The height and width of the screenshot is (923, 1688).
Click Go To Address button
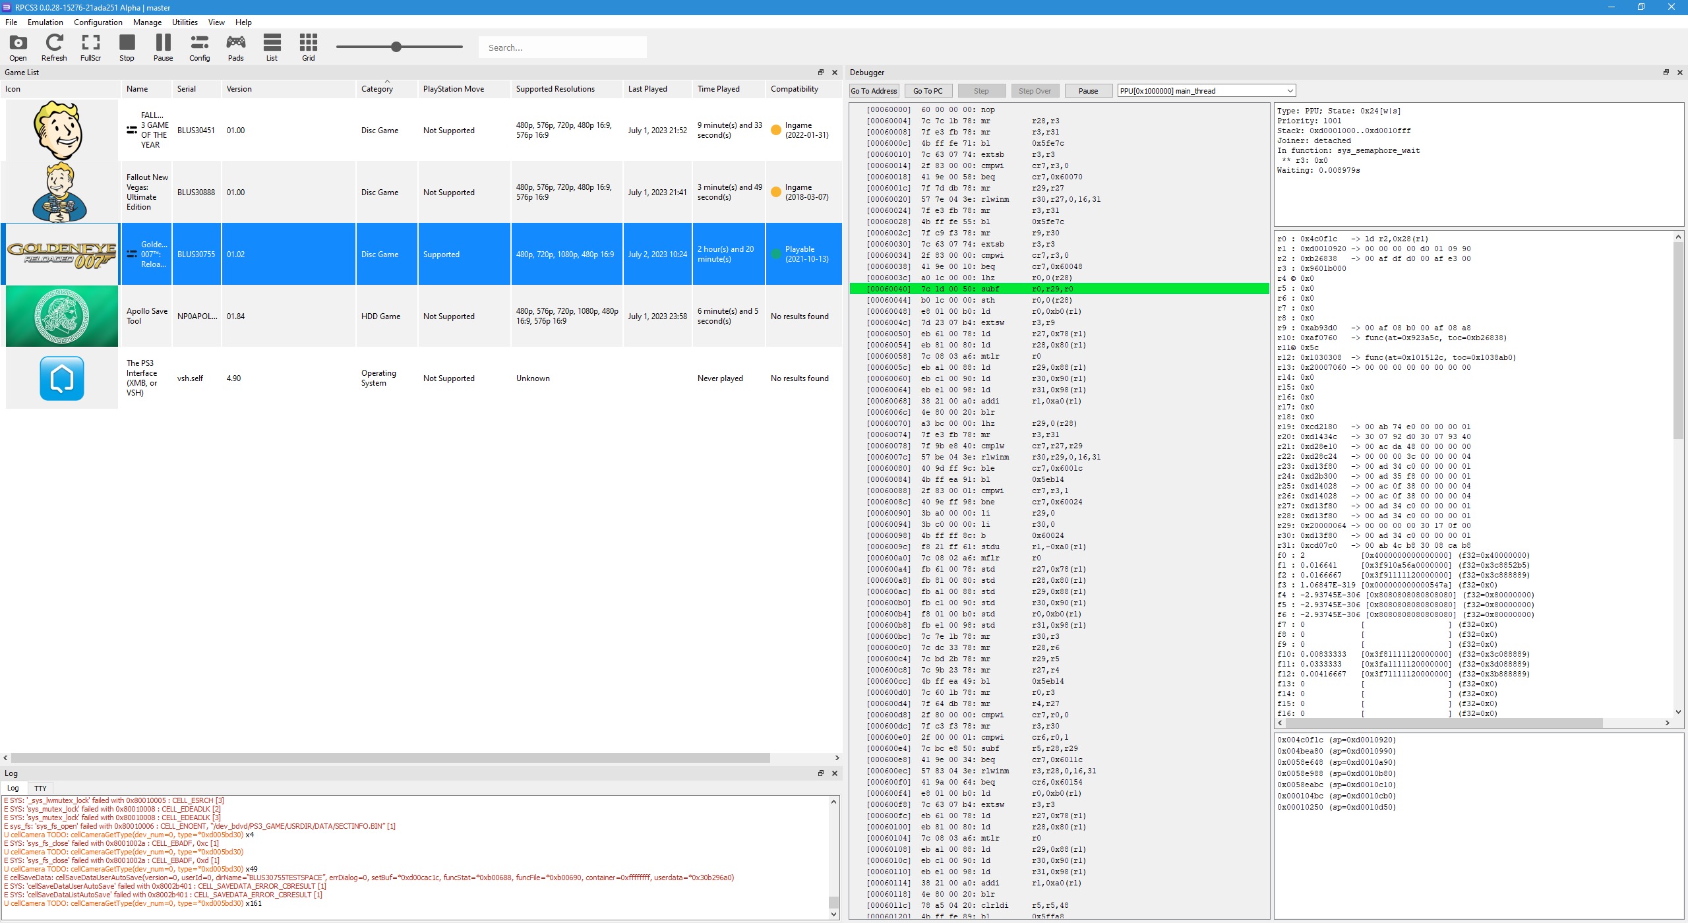(874, 91)
